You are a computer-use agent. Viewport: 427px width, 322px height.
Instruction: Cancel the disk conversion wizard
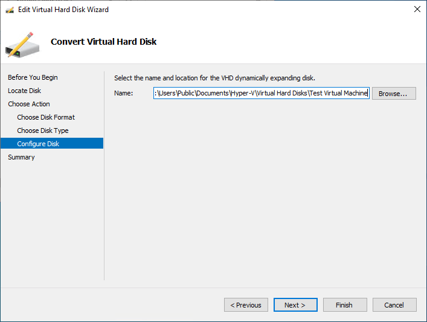click(394, 305)
